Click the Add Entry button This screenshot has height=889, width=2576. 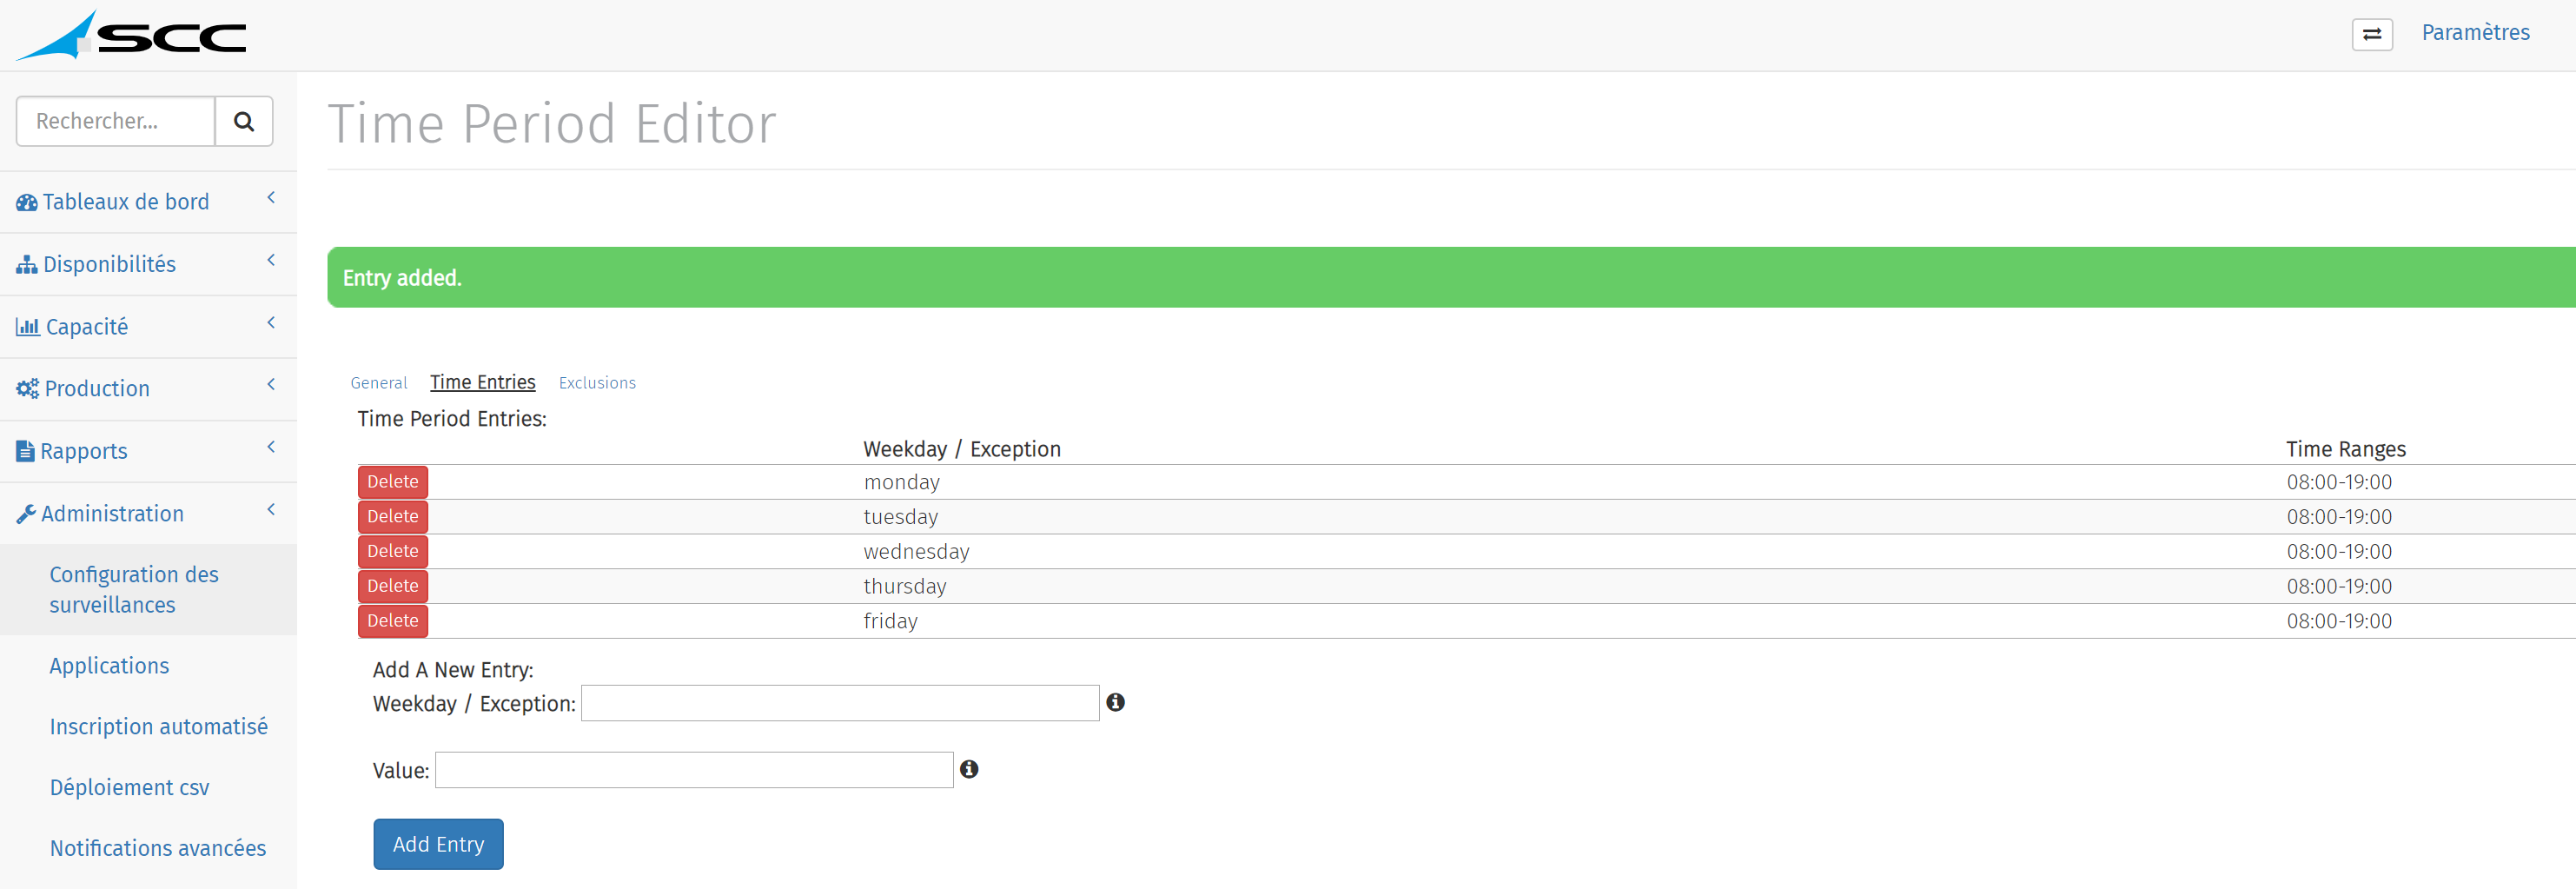pyautogui.click(x=438, y=844)
